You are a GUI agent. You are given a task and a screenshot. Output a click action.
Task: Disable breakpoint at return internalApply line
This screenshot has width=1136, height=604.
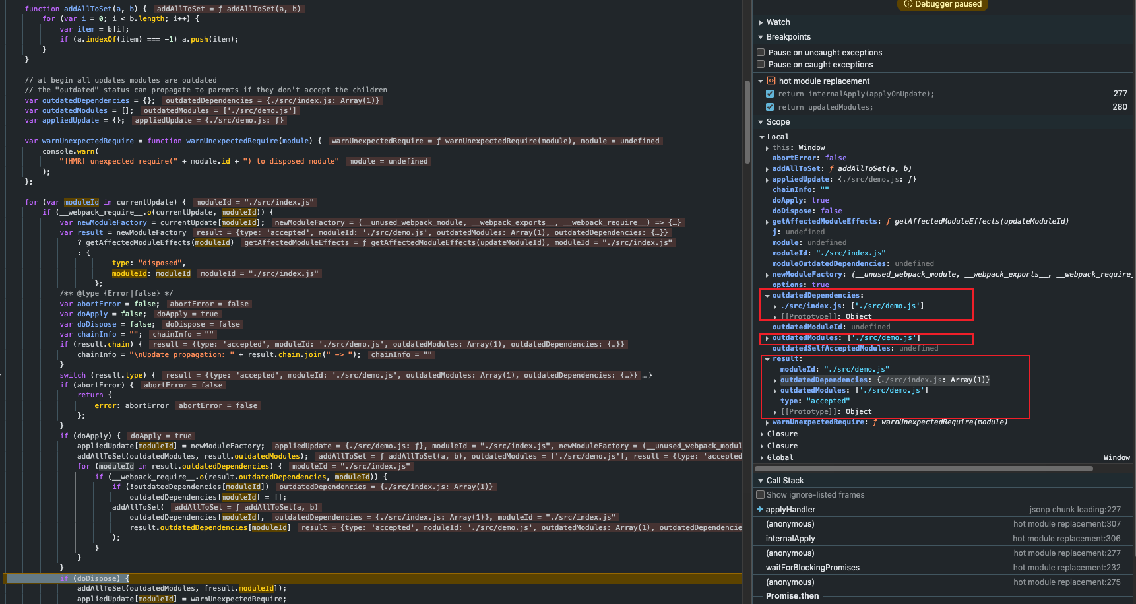[770, 94]
